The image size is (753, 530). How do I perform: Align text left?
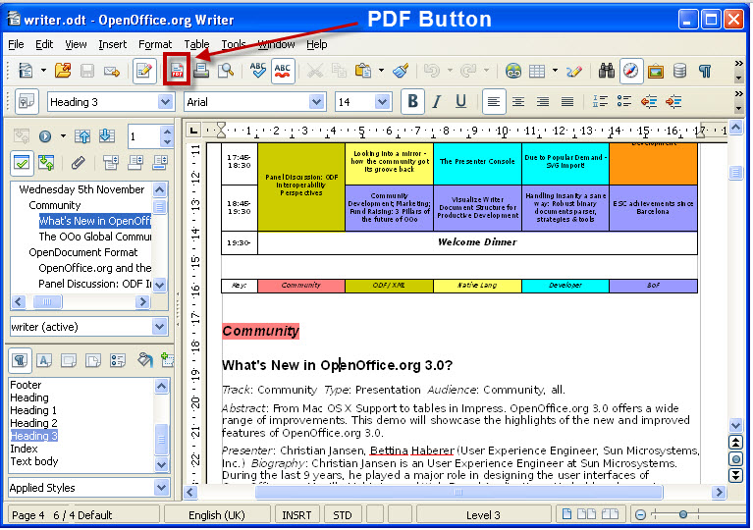click(x=493, y=101)
